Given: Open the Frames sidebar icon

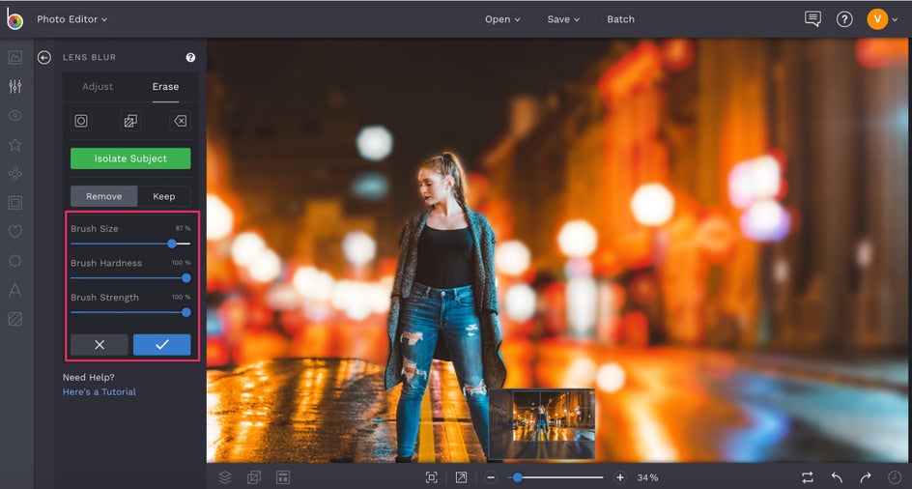Looking at the screenshot, I should click(x=15, y=203).
